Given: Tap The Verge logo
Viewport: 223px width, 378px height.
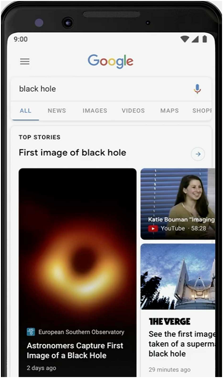Looking at the screenshot, I should pyautogui.click(x=169, y=322).
